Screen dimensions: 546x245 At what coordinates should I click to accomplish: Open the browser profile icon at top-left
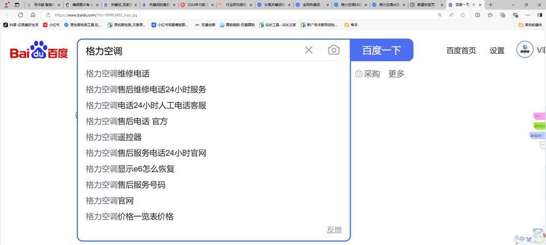click(6, 5)
